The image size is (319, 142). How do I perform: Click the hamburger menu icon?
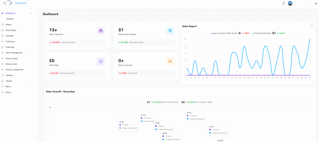click(x=316, y=3)
